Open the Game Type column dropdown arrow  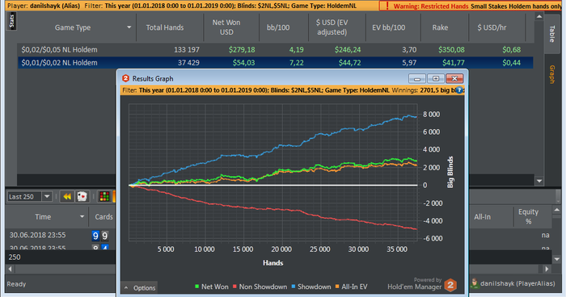pos(129,27)
